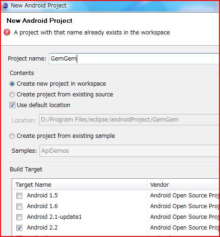
Task: Check the Android 1.5 build target
Action: pyautogui.click(x=19, y=196)
